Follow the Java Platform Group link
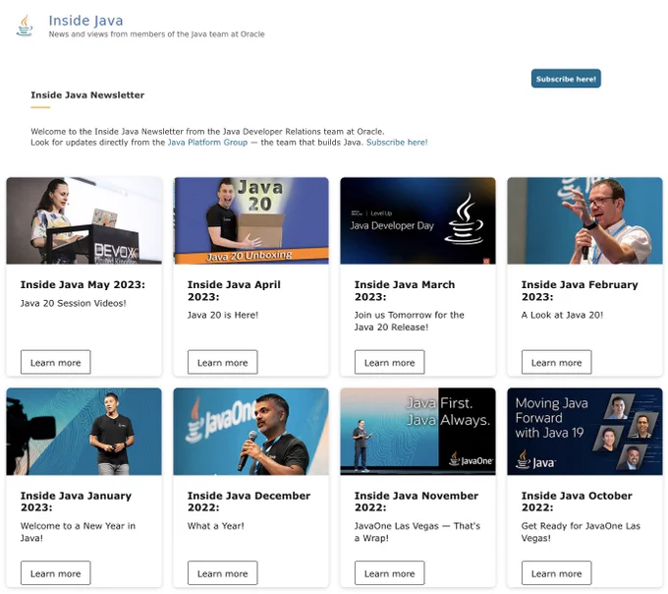Screen dimensions: 668x594 click(x=207, y=143)
